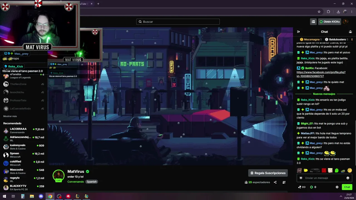The height and width of the screenshot is (200, 356).
Task: Open the Calculator from the taskbar
Action: tap(23, 196)
